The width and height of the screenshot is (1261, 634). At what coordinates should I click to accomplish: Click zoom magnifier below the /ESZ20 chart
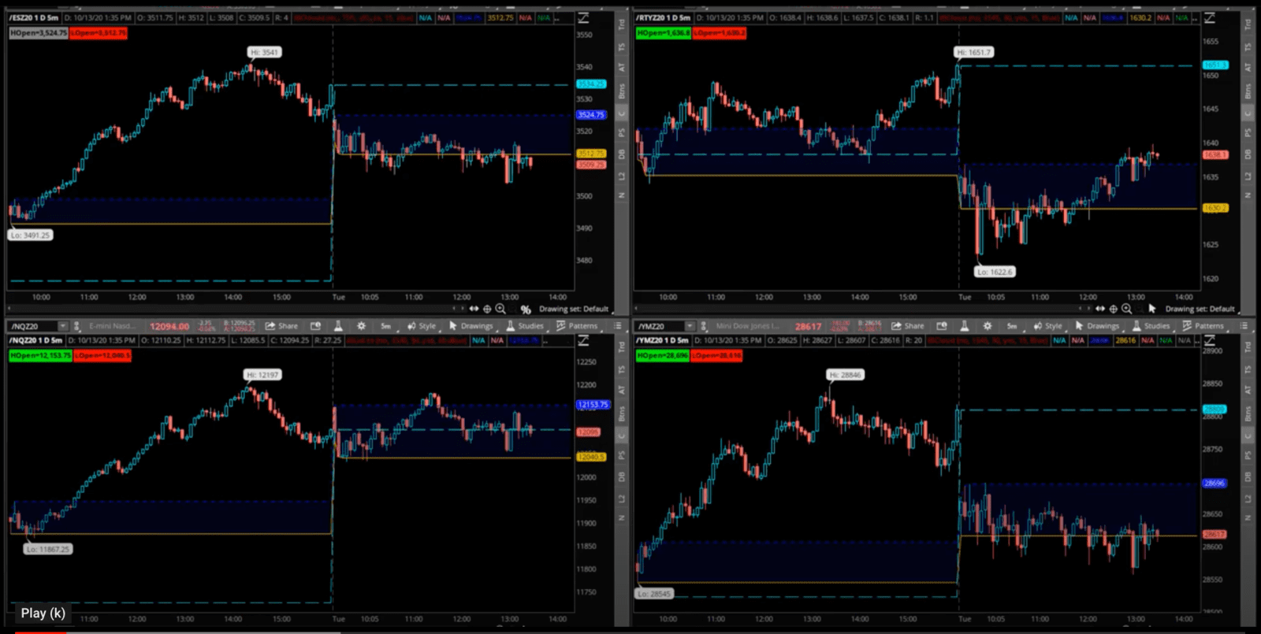point(500,309)
